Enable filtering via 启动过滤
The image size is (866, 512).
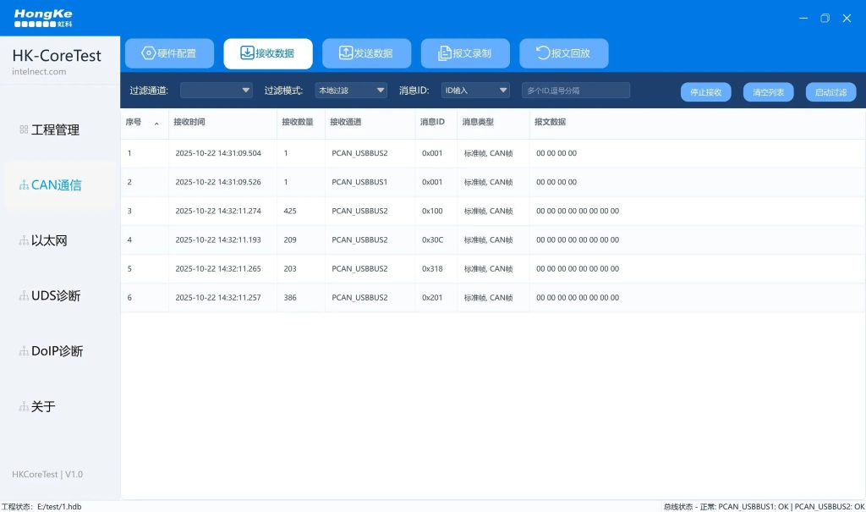pyautogui.click(x=830, y=91)
